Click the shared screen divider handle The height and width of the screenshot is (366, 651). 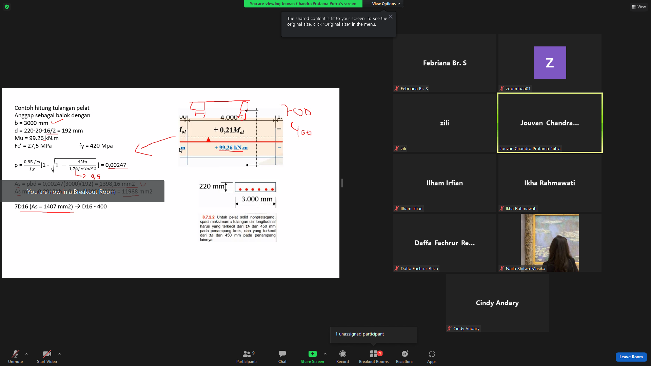tap(342, 183)
